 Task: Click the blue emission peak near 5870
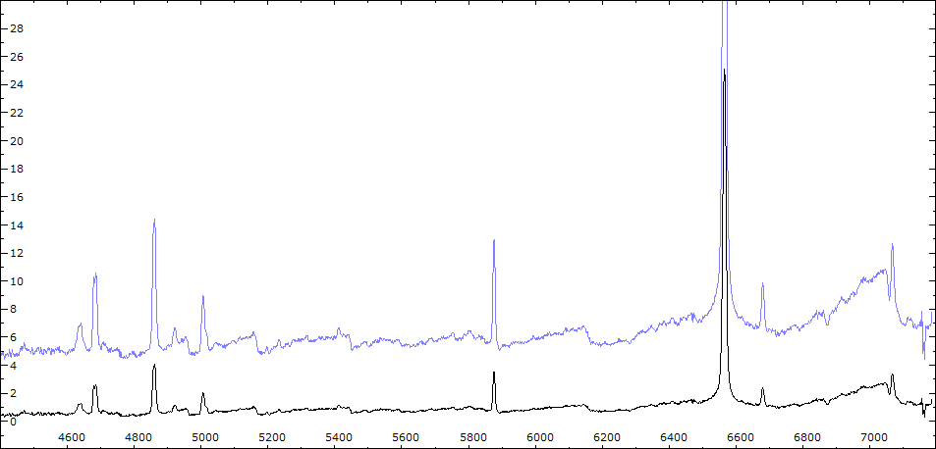[494, 241]
